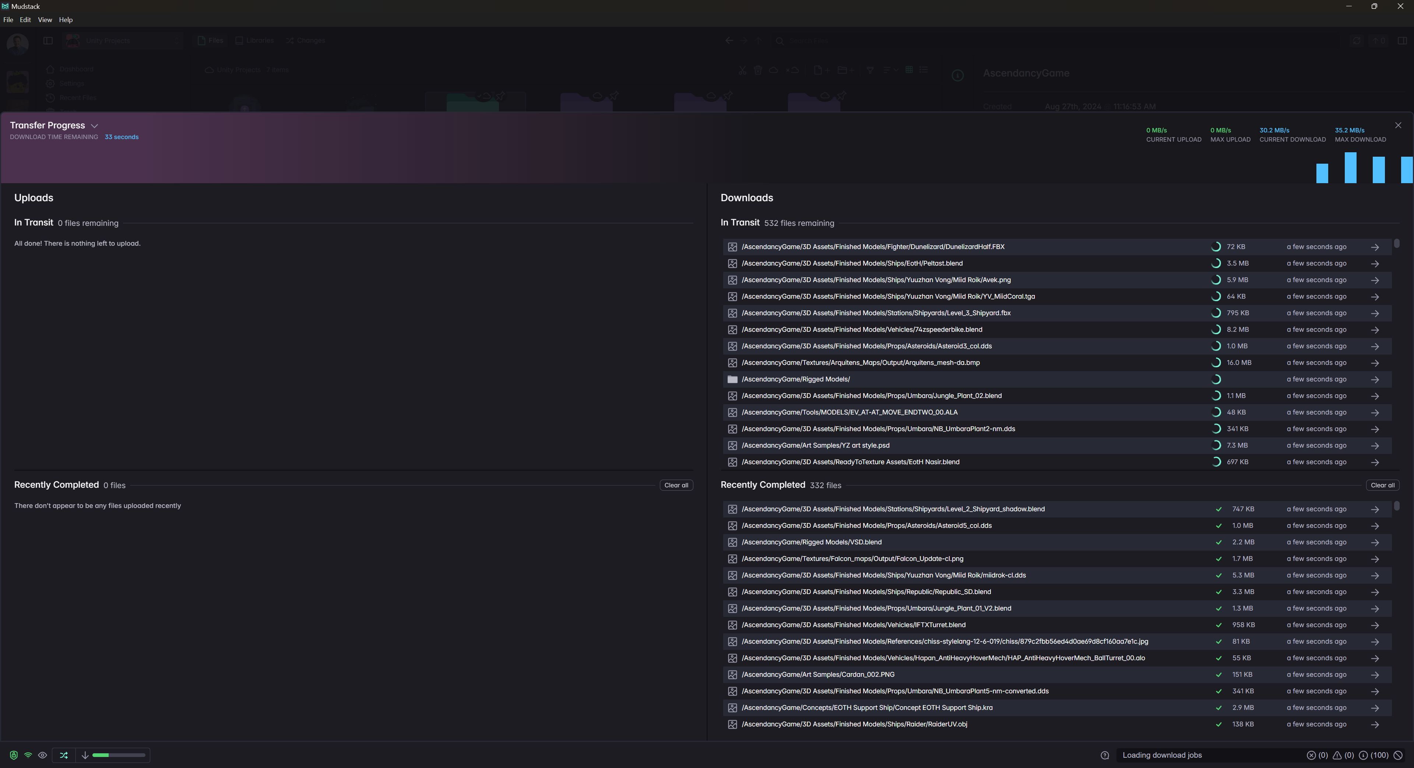This screenshot has height=768, width=1414.
Task: Go to Avek.png via its row arrow
Action: click(x=1375, y=280)
